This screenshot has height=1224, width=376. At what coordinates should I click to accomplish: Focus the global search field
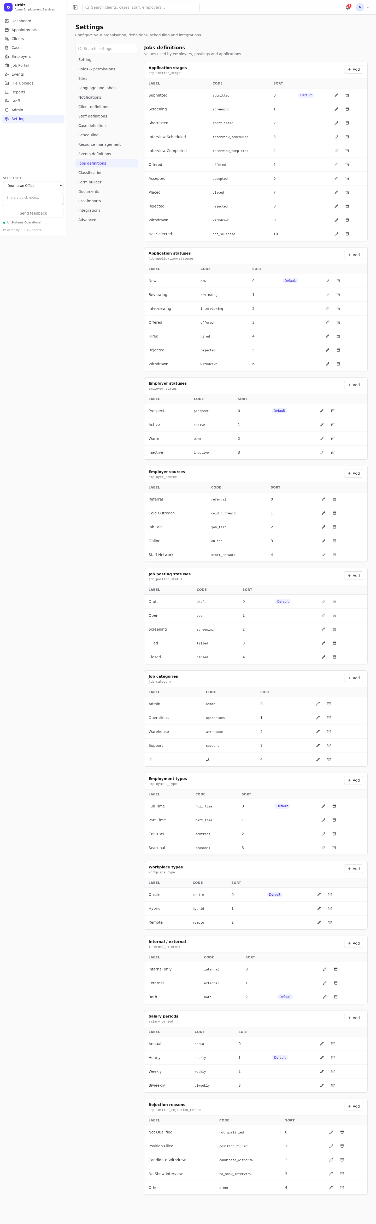(x=141, y=7)
